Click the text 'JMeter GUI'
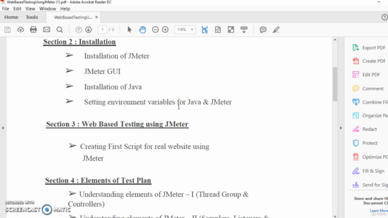The image size is (388, 218). pos(102,71)
